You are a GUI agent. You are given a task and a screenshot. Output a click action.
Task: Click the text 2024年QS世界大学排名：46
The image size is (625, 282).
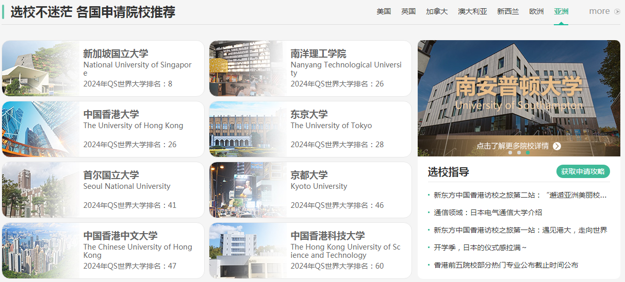337,205
